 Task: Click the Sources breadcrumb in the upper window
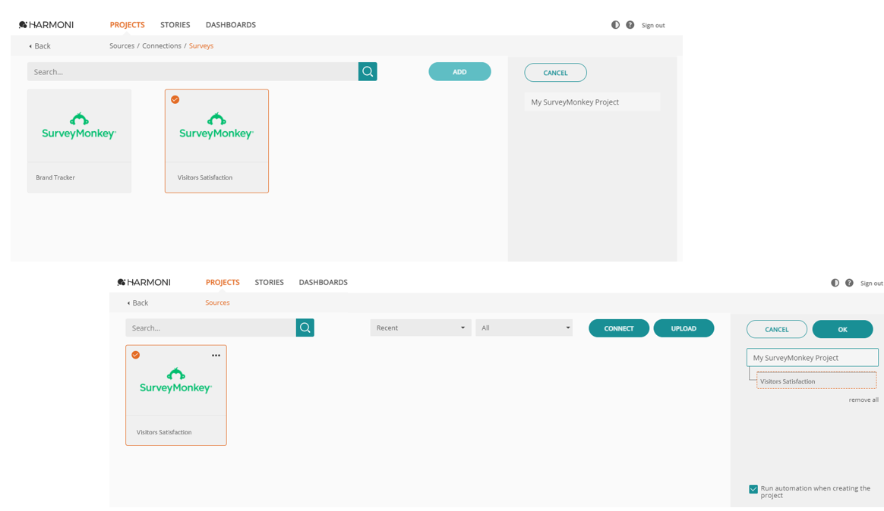click(122, 45)
